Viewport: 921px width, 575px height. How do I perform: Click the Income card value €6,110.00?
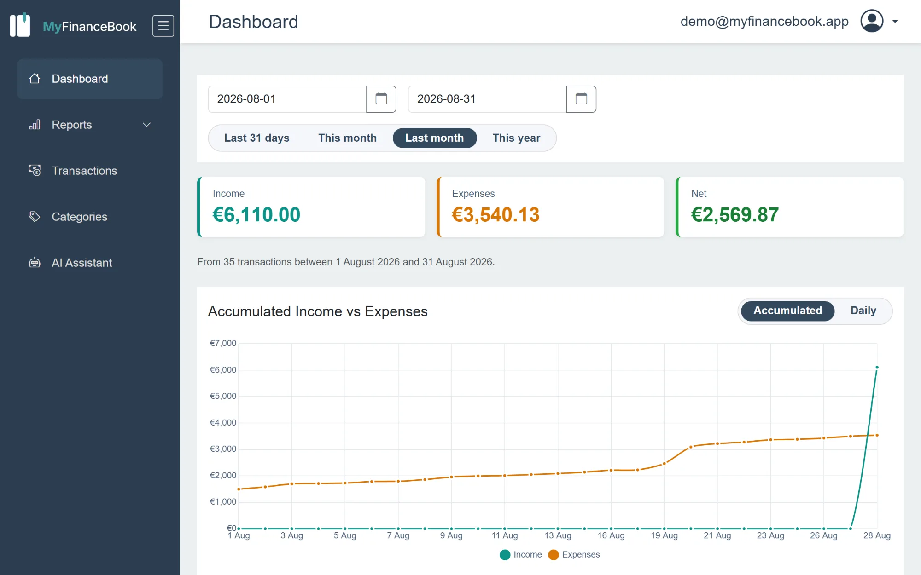click(256, 215)
